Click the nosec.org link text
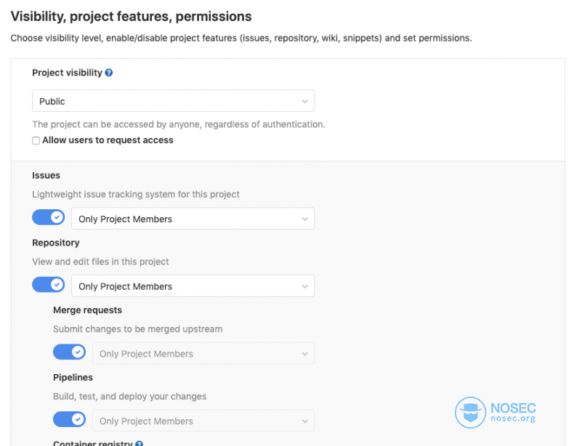Viewport: 574px width, 446px height. [513, 418]
